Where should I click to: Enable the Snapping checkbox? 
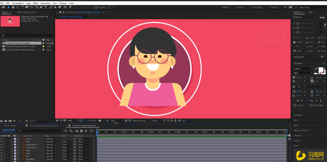pos(96,7)
